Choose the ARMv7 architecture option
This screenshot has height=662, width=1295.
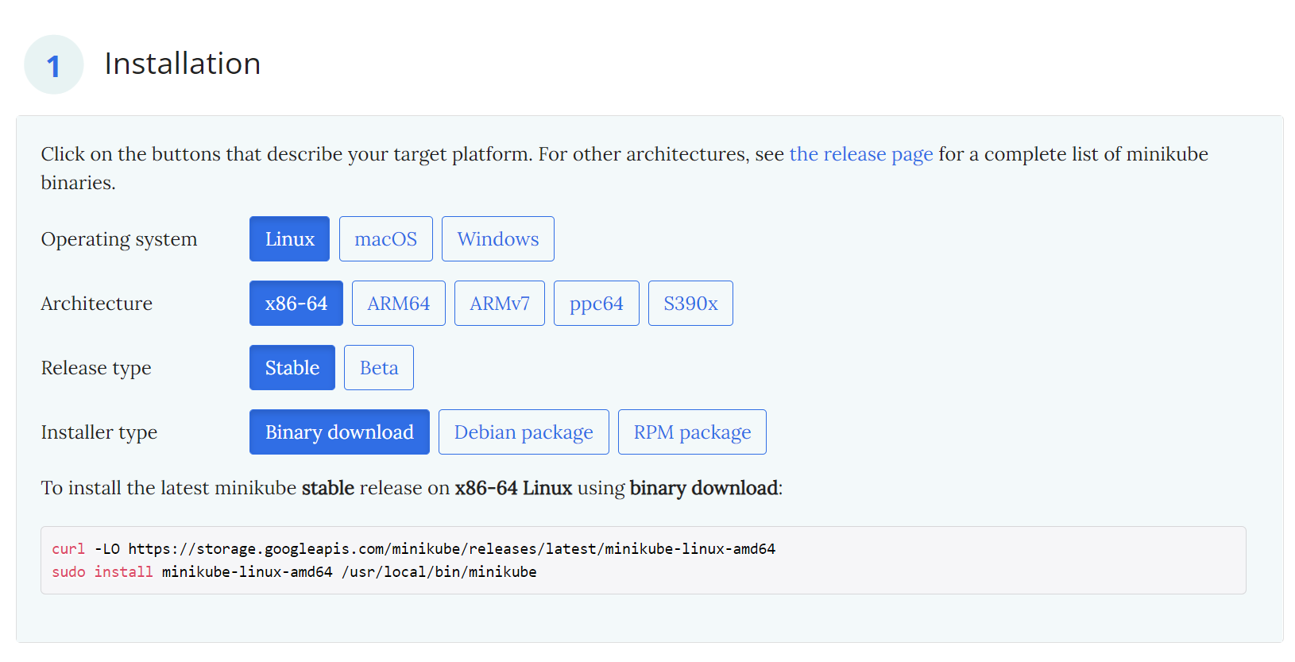(499, 303)
